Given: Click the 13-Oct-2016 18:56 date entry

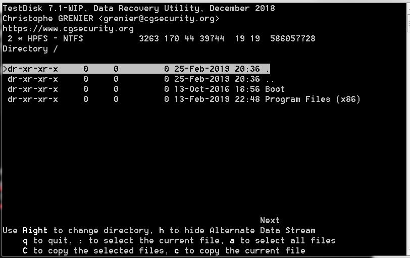Looking at the screenshot, I should point(217,89).
